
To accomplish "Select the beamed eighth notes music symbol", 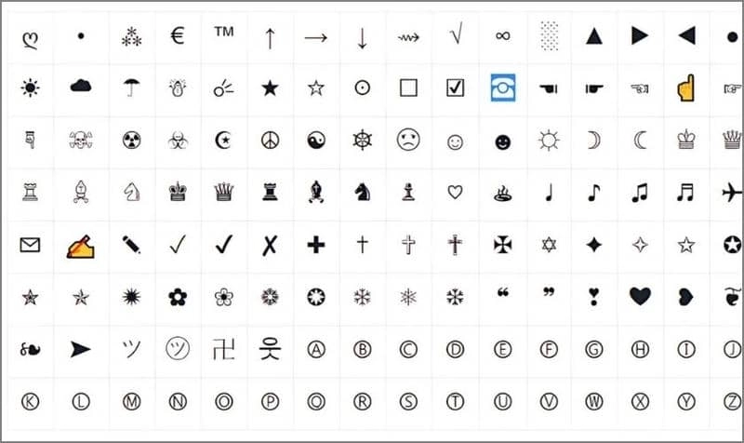I will point(640,193).
